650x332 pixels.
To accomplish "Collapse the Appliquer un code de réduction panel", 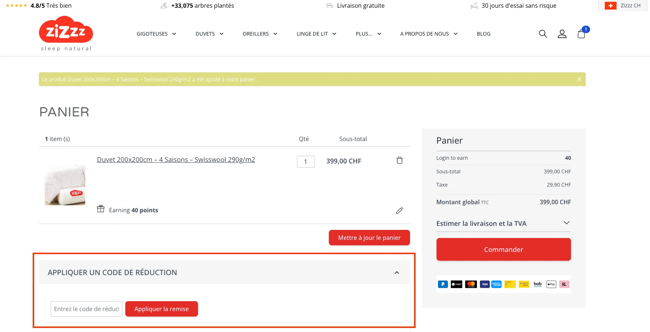I will [x=396, y=272].
